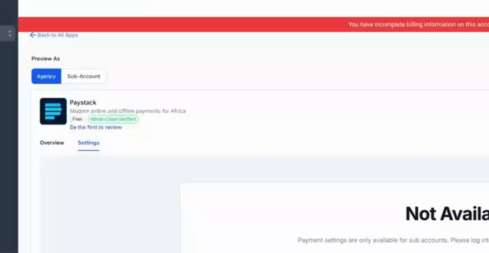Click the Preview As label
The width and height of the screenshot is (489, 253).
(46, 59)
